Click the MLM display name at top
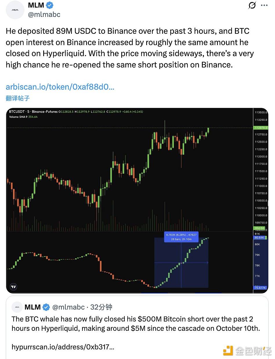The image size is (275, 359). pyautogui.click(x=36, y=5)
